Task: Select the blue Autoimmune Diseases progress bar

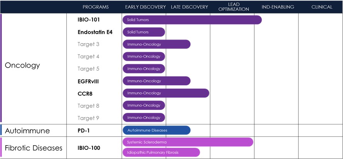Action: 156,130
